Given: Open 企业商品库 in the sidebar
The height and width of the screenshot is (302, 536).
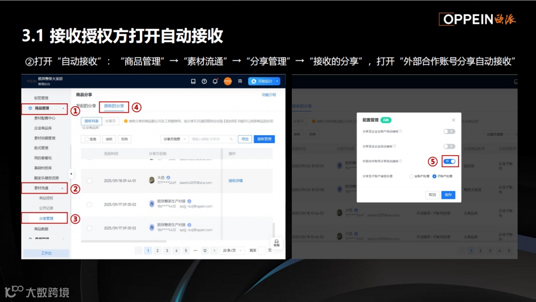Looking at the screenshot, I should pyautogui.click(x=43, y=128).
